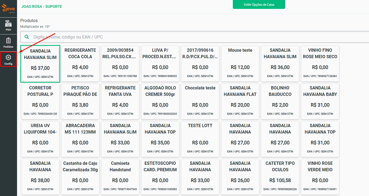Click the Camiseta Handstand product card
Screen dimensions: 369x196
click(120, 176)
